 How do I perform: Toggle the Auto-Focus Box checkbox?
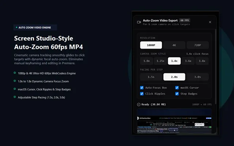(142, 88)
